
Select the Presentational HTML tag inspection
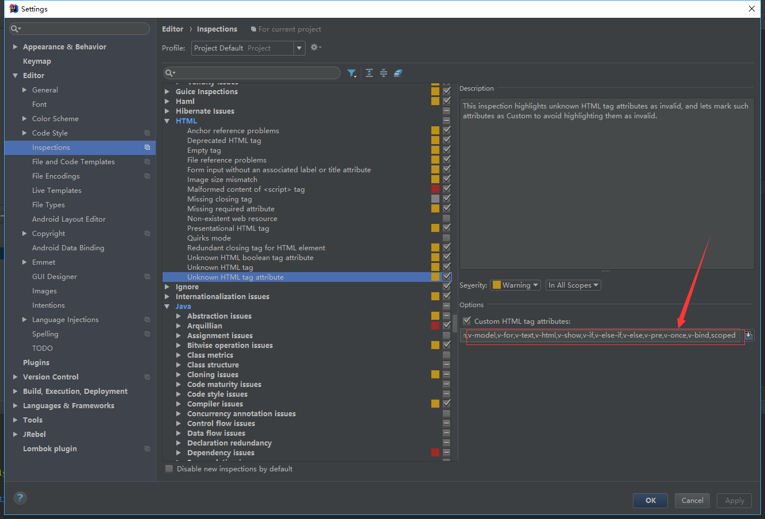228,228
